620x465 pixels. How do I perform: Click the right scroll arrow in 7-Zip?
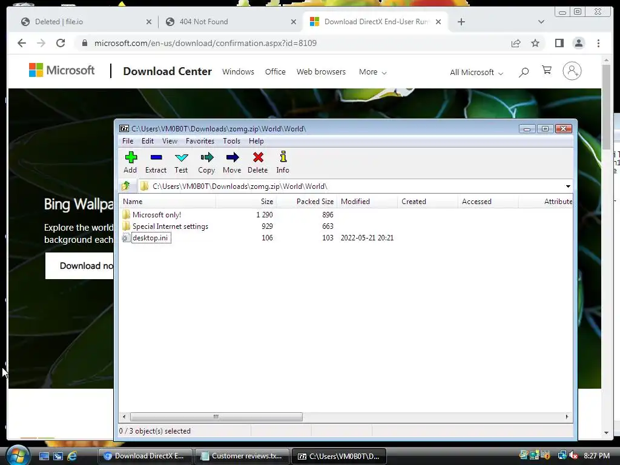567,417
